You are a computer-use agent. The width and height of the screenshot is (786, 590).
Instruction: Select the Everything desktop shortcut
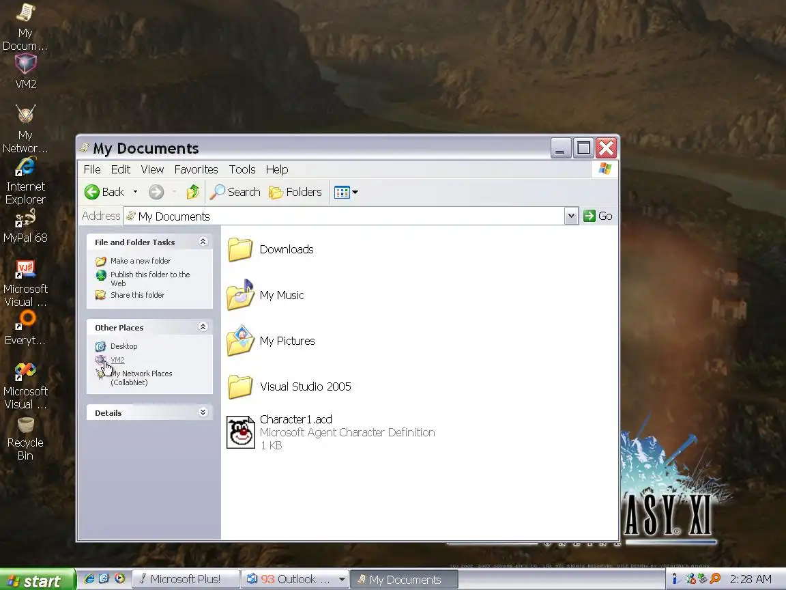(25, 320)
